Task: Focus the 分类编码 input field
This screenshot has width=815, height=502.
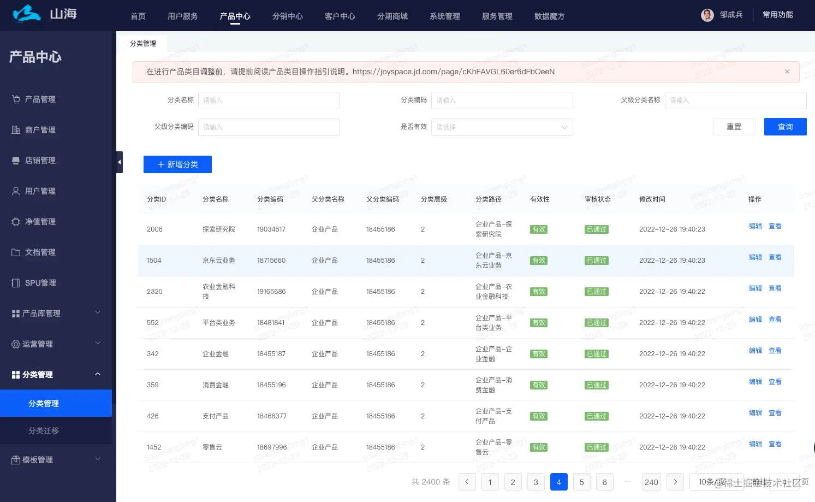Action: [x=502, y=101]
